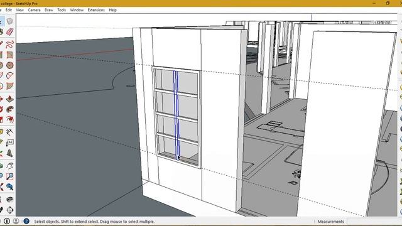This screenshot has width=402, height=226.
Task: Click the user sign-in status icon
Action: pyautogui.click(x=16, y=221)
